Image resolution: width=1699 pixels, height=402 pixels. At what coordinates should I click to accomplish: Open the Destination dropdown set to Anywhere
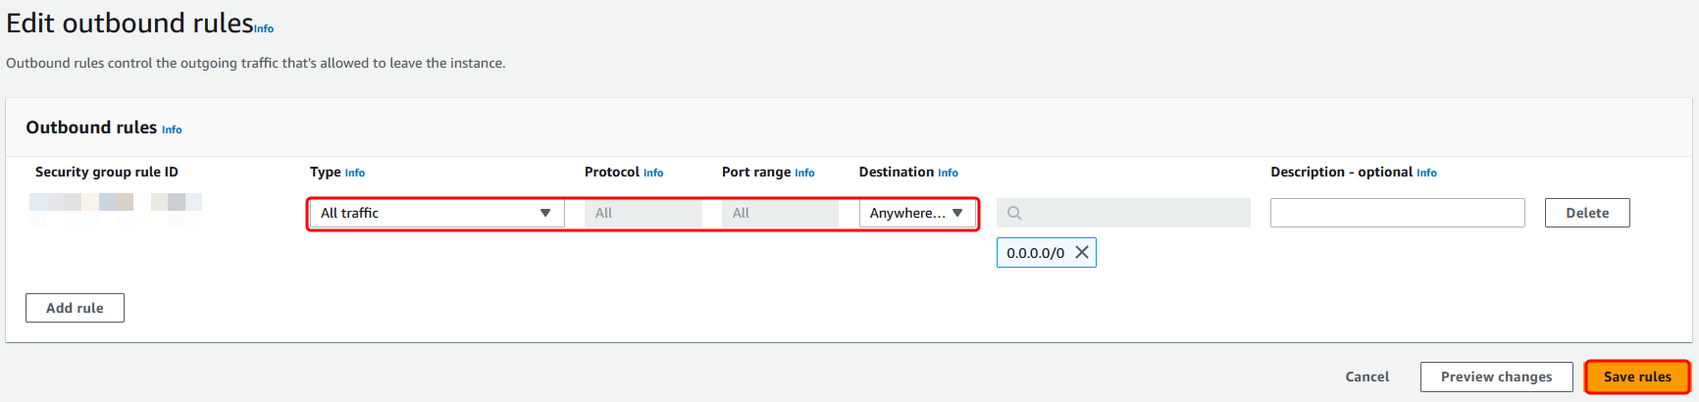coord(917,213)
